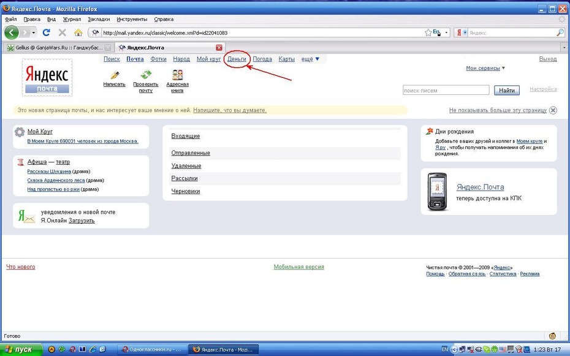This screenshot has width=570, height=356.
Task: Click Напишите, что вы думаете link
Action: click(x=230, y=110)
